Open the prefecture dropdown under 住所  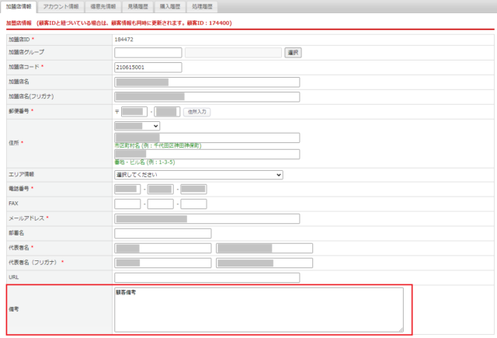click(x=137, y=126)
